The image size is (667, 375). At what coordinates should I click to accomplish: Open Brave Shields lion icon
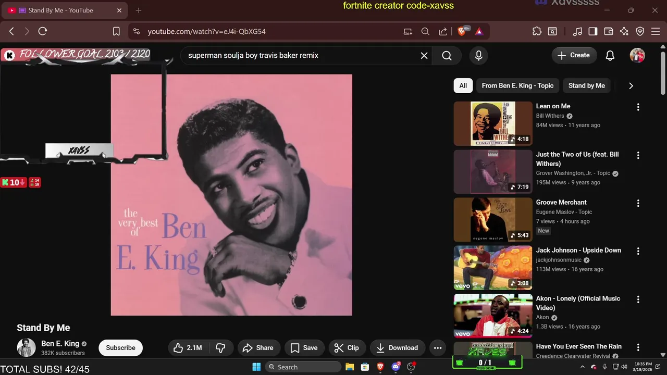[x=462, y=31]
